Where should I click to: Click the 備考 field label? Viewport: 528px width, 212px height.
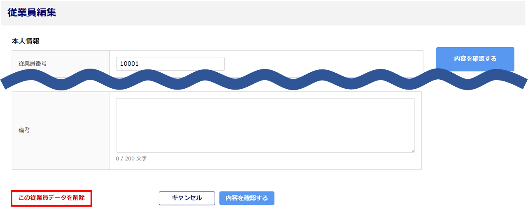point(24,130)
